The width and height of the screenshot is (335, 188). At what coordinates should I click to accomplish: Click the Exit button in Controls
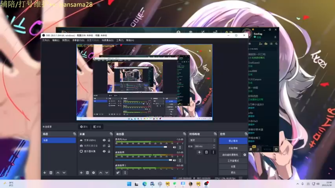coord(233,172)
